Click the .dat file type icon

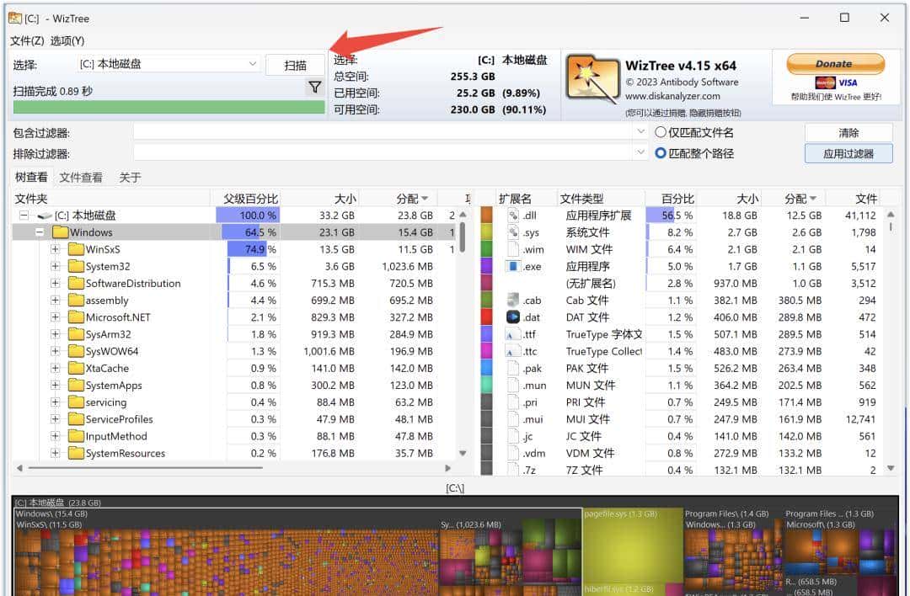pos(514,317)
